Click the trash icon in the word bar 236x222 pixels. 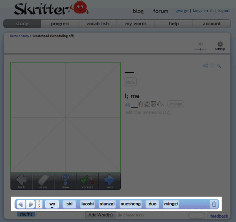tap(214, 204)
